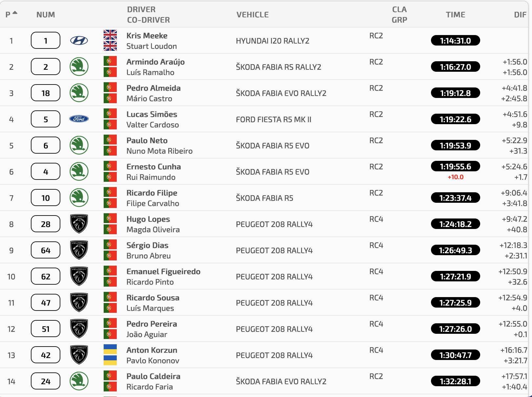Click the TIME column header
The height and width of the screenshot is (397, 532).
455,15
